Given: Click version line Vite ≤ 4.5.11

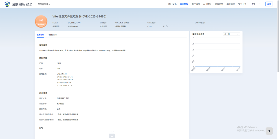Looking at the screenshot, I should click(x=62, y=74).
